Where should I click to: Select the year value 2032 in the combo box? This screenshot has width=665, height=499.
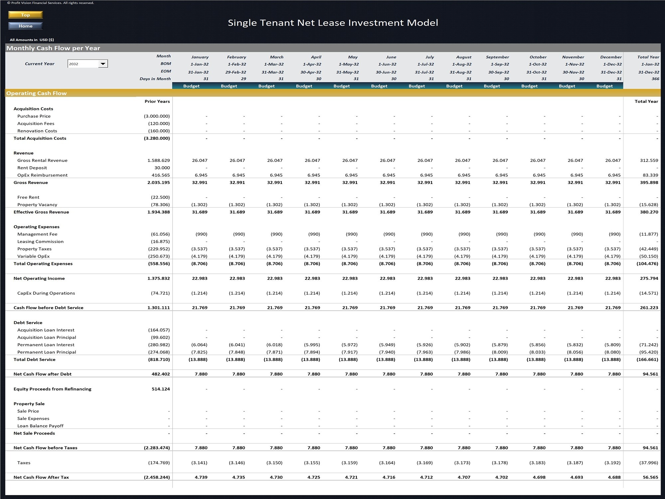point(75,64)
